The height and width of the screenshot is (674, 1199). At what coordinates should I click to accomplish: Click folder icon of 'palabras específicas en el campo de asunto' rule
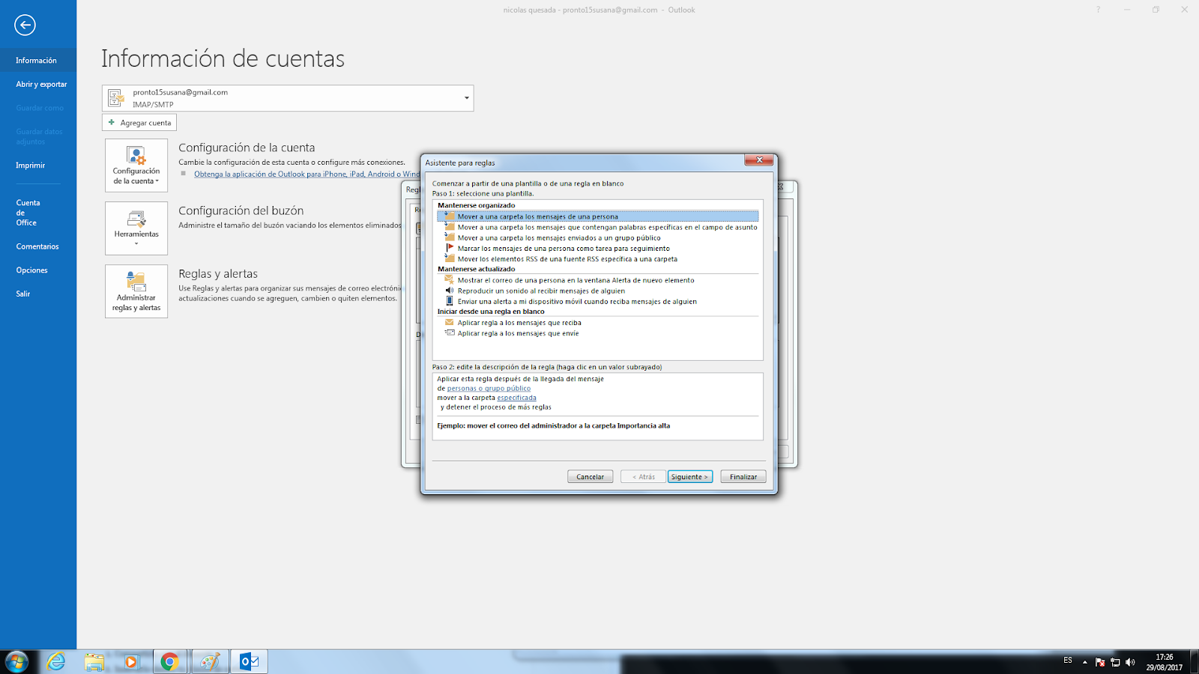[x=449, y=226]
